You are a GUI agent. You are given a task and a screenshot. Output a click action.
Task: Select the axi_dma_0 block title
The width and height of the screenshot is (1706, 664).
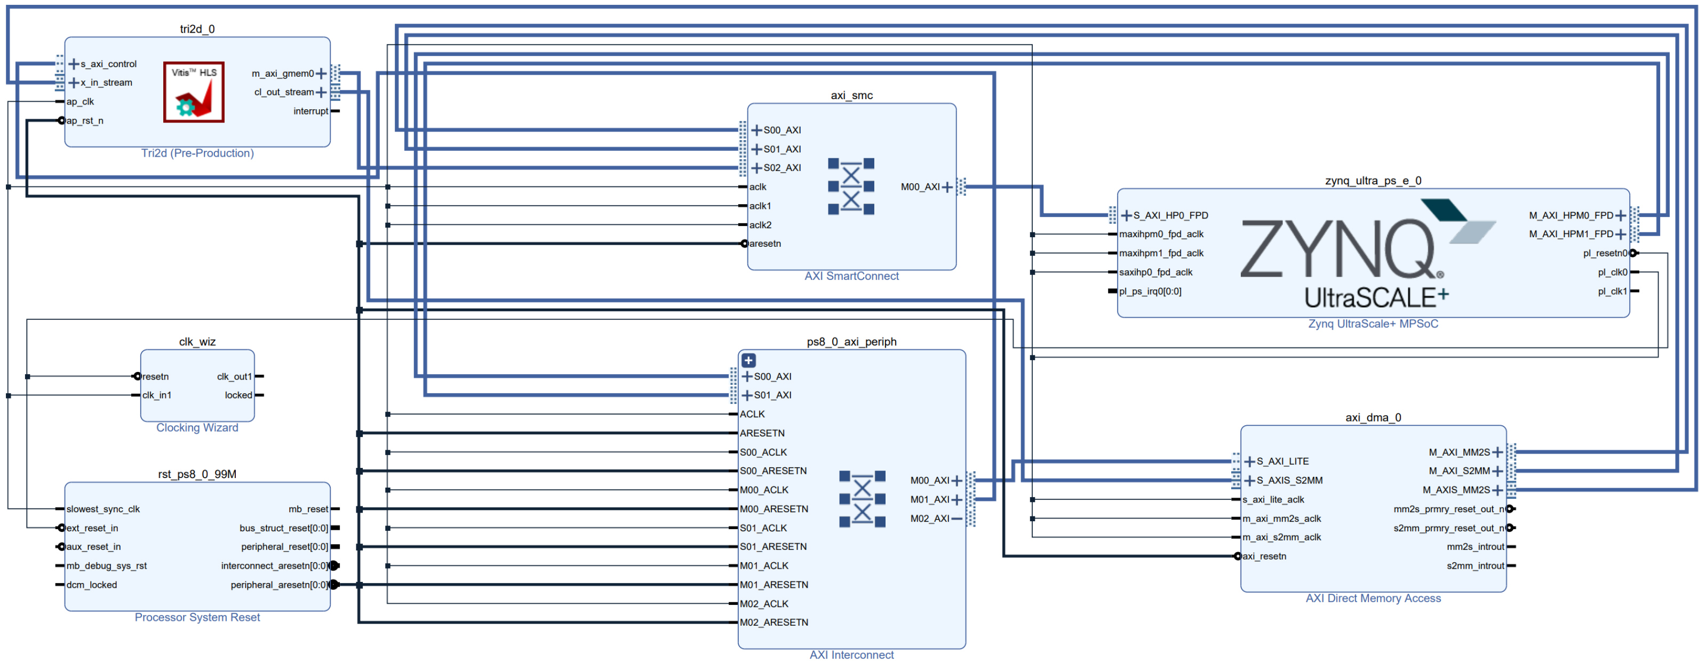click(x=1373, y=417)
